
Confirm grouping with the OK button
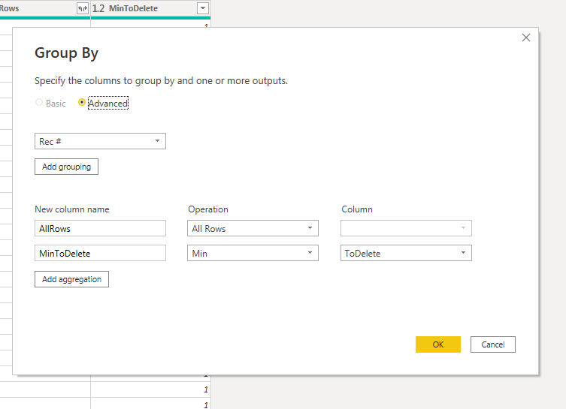(438, 344)
